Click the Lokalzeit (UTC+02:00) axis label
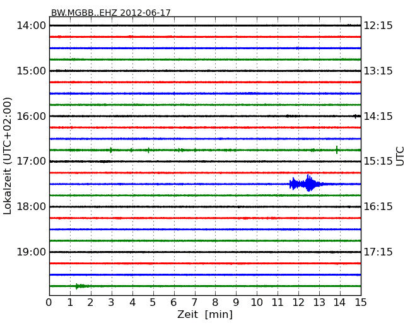The height and width of the screenshot is (328, 410). coord(8,156)
